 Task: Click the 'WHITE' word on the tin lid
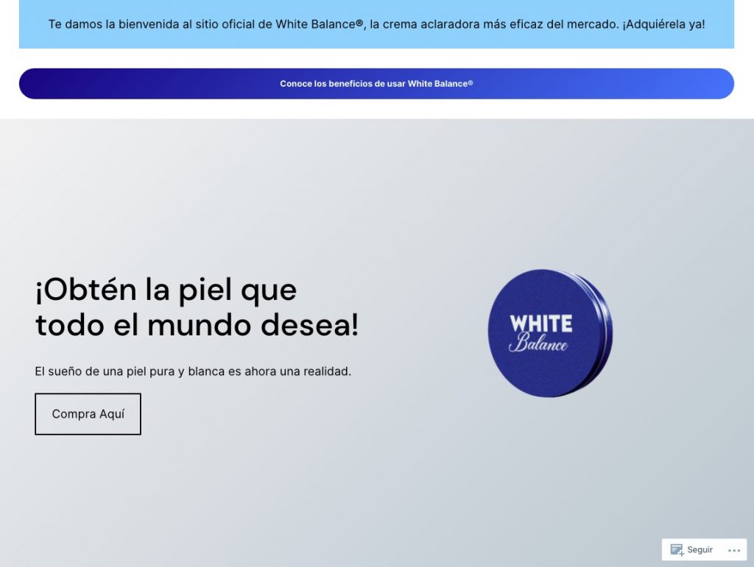(x=540, y=324)
